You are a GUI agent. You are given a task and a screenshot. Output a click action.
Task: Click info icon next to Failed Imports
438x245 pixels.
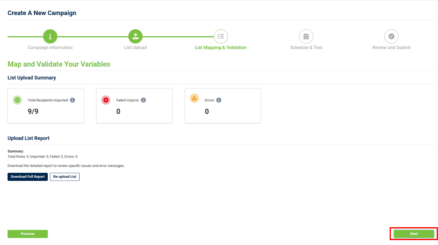point(143,100)
